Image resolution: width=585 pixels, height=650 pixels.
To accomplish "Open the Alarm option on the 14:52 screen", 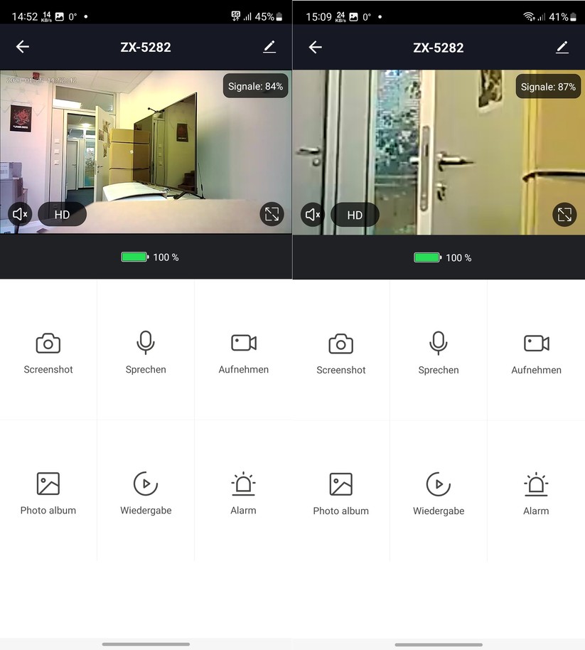I will coord(243,493).
